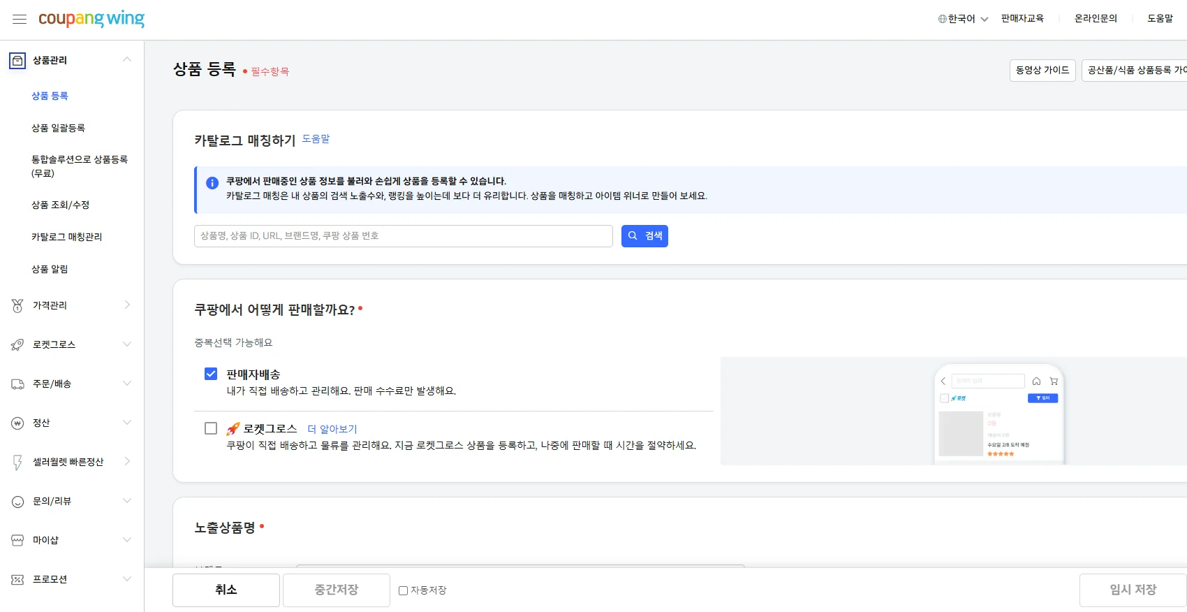
Task: Click the 상품관리 menu header label
Action: tap(50, 61)
